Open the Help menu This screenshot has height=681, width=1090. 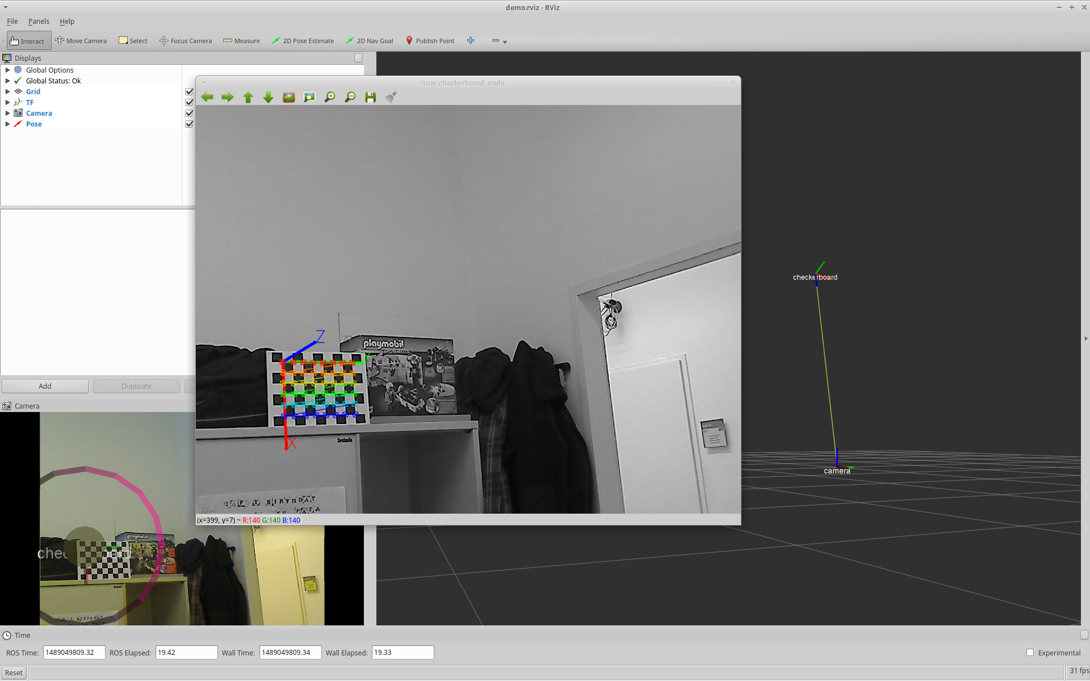point(67,22)
